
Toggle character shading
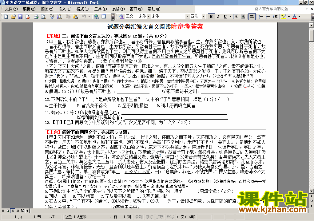coord(243,16)
